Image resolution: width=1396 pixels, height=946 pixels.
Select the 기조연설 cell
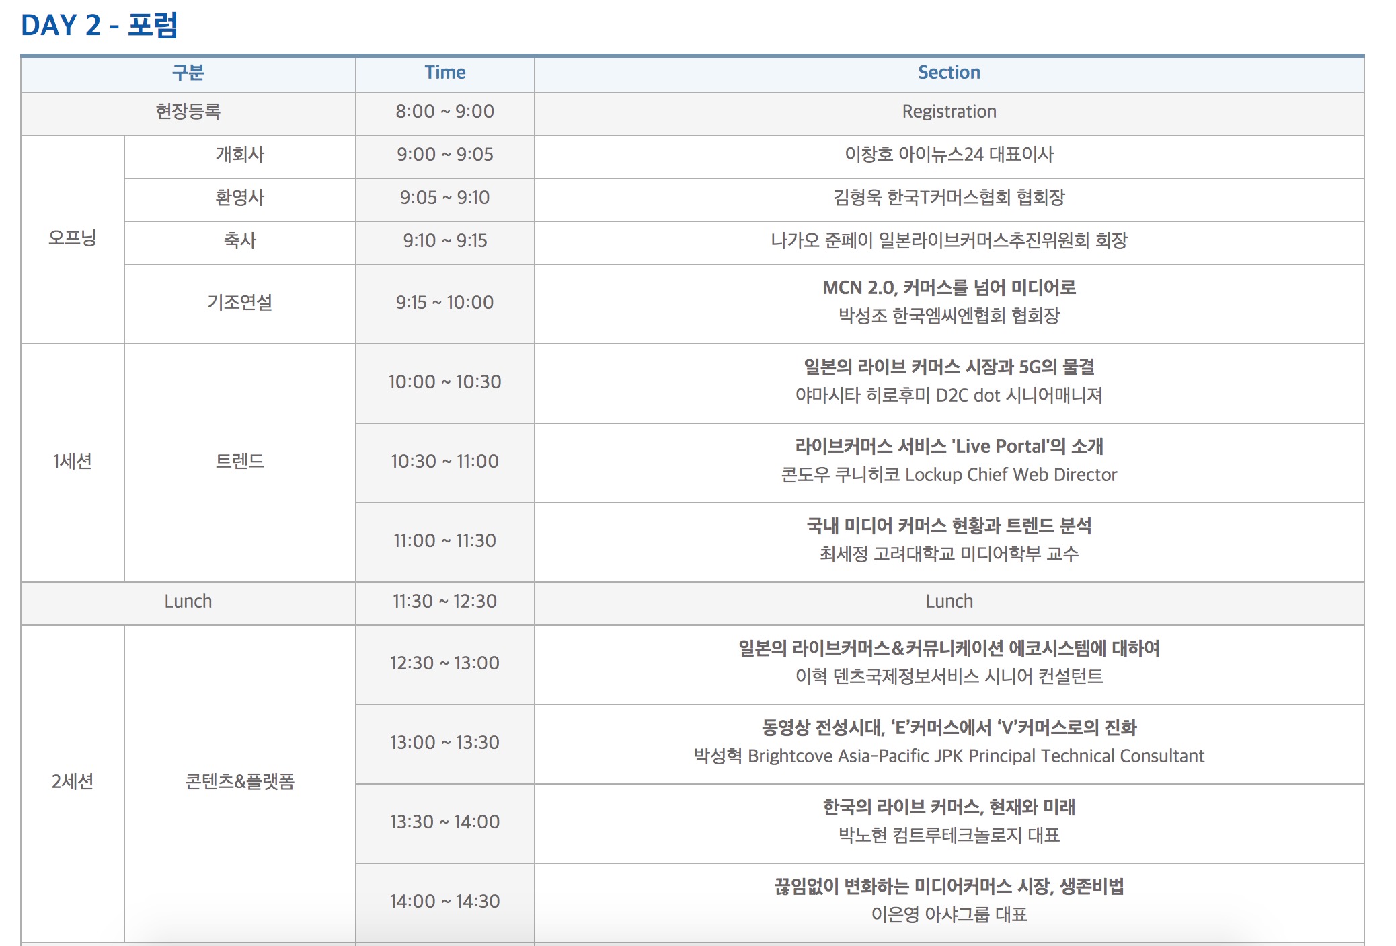pyautogui.click(x=239, y=303)
